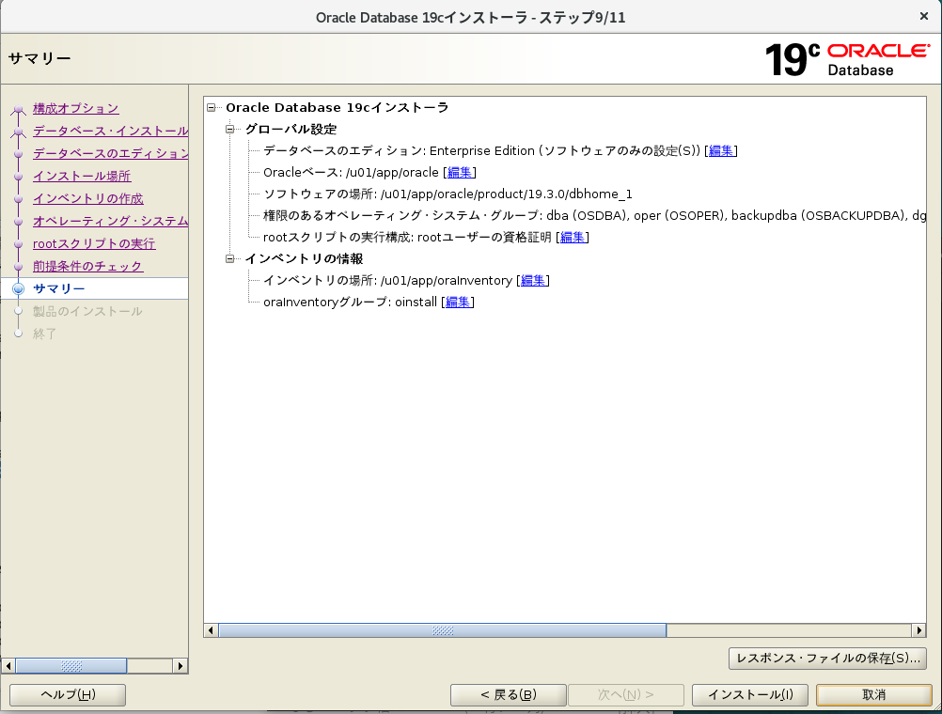This screenshot has width=942, height=714.
Task: Collapse the Oracle Database 19c installer root node
Action: pos(212,107)
